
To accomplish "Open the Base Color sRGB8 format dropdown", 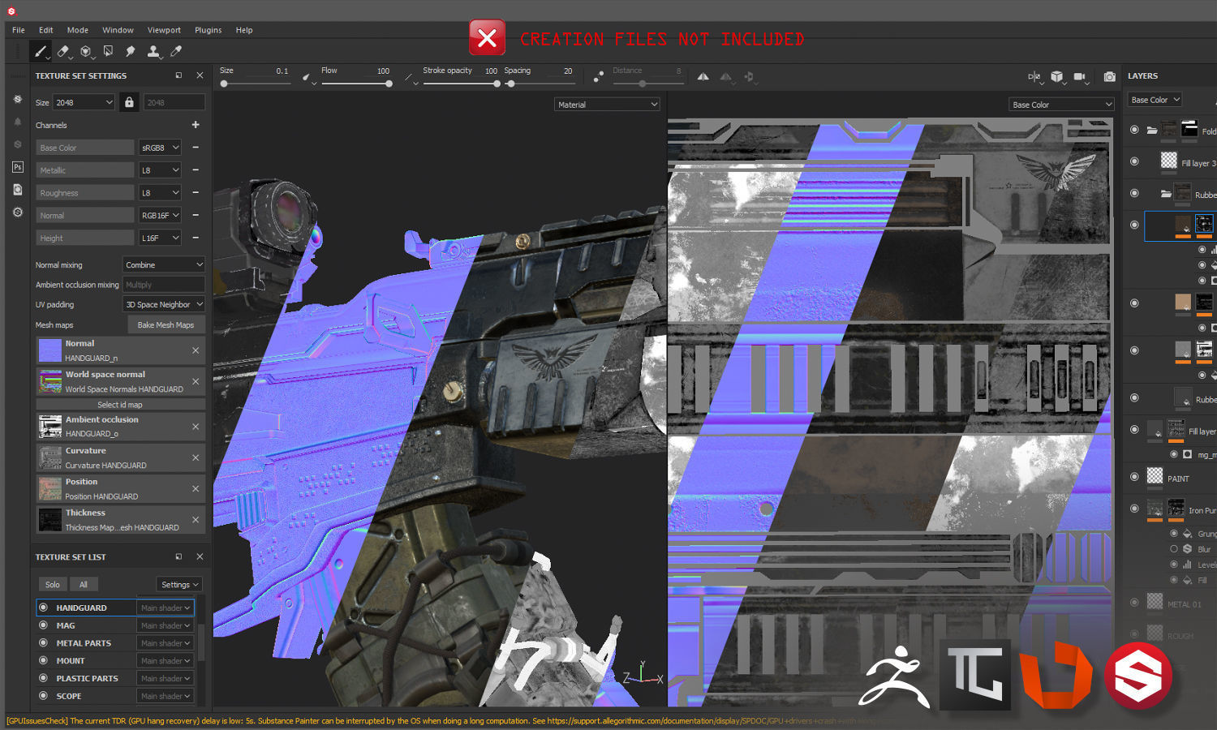I will pyautogui.click(x=160, y=148).
